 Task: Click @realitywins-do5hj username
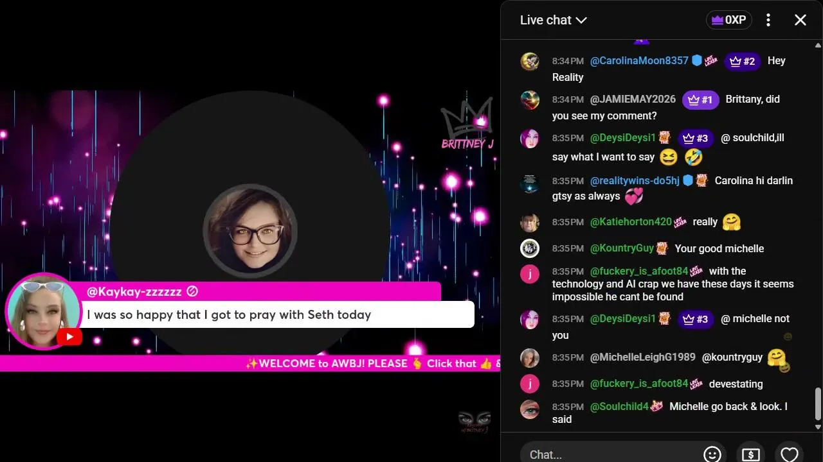pyautogui.click(x=635, y=180)
